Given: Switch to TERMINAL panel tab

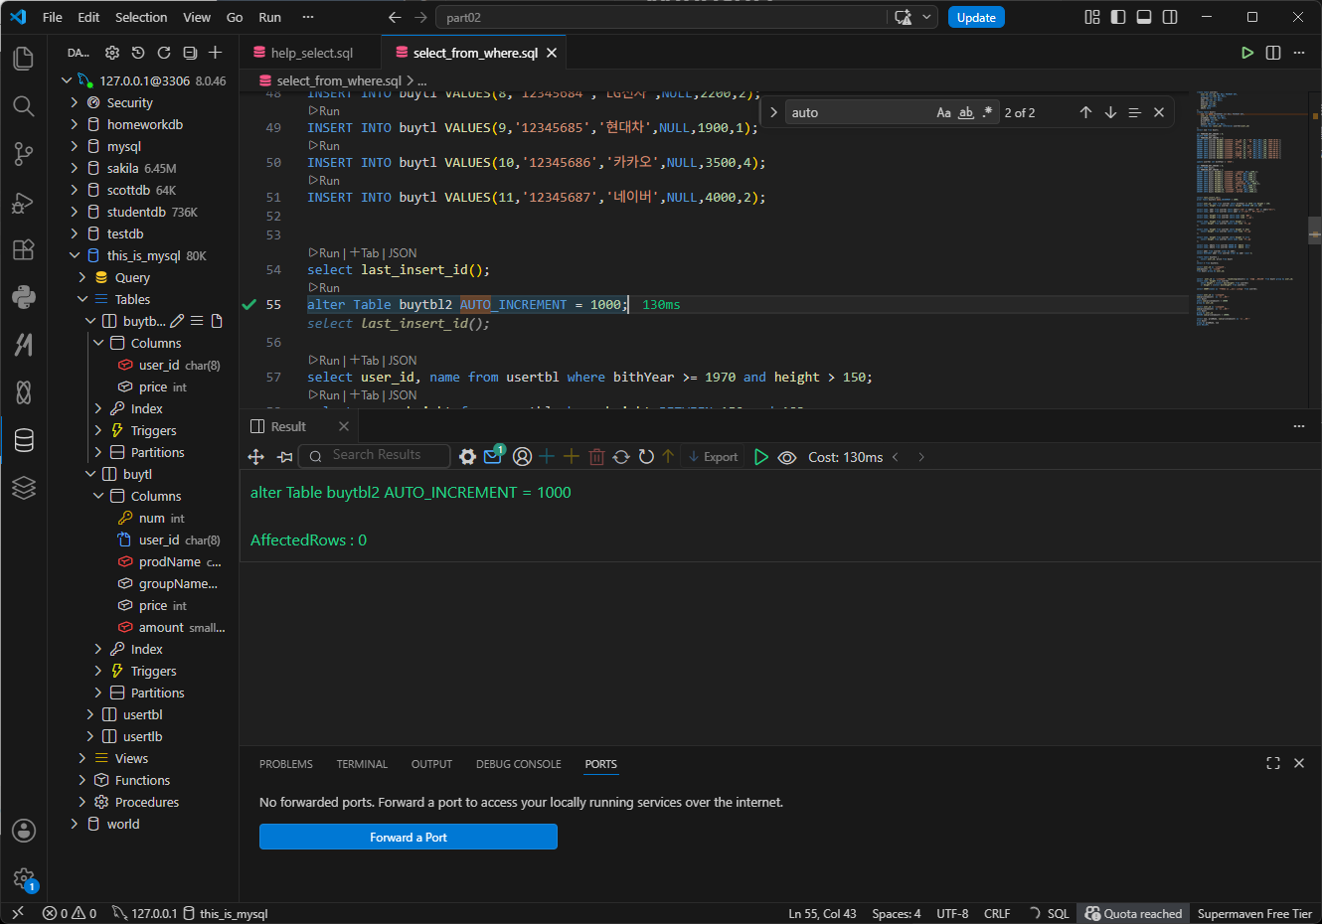Looking at the screenshot, I should 362,764.
